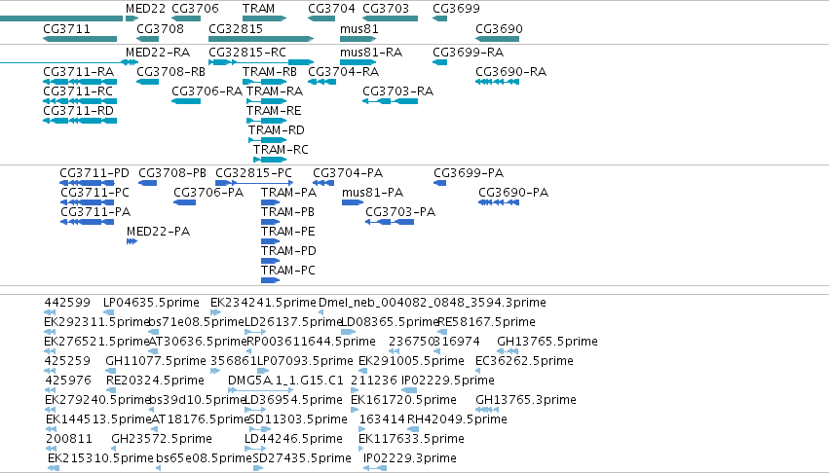This screenshot has height=473, width=829.
Task: Click the MED22 gene label
Action: (145, 9)
